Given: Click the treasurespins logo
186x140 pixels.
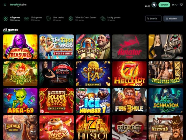Looking at the screenshot, I should [18, 5].
